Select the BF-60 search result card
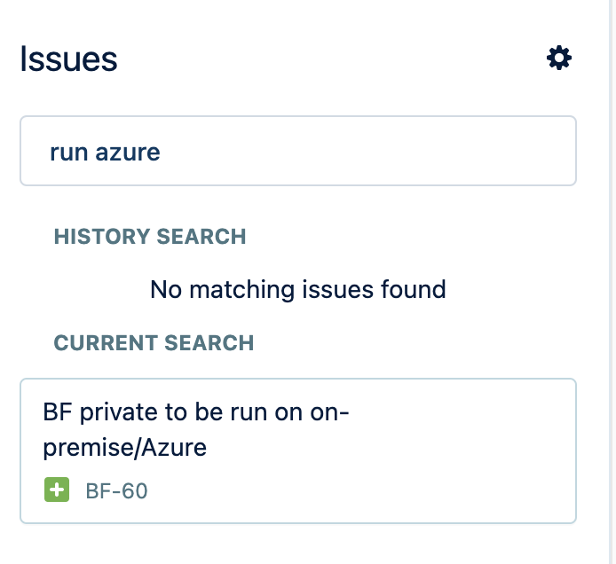 pos(298,450)
